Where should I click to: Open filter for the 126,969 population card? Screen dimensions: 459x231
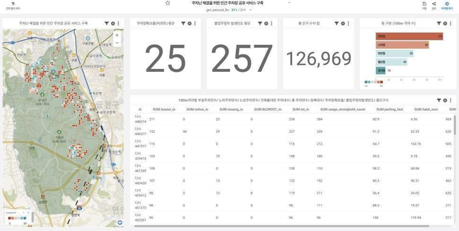(x=336, y=23)
